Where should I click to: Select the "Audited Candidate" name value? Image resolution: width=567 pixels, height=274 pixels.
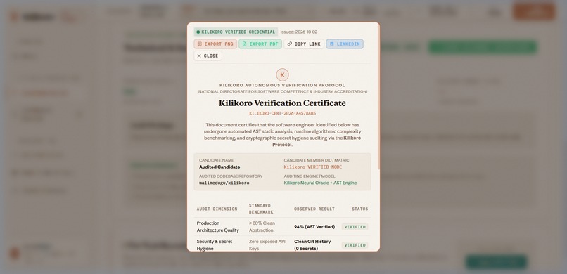(x=219, y=167)
